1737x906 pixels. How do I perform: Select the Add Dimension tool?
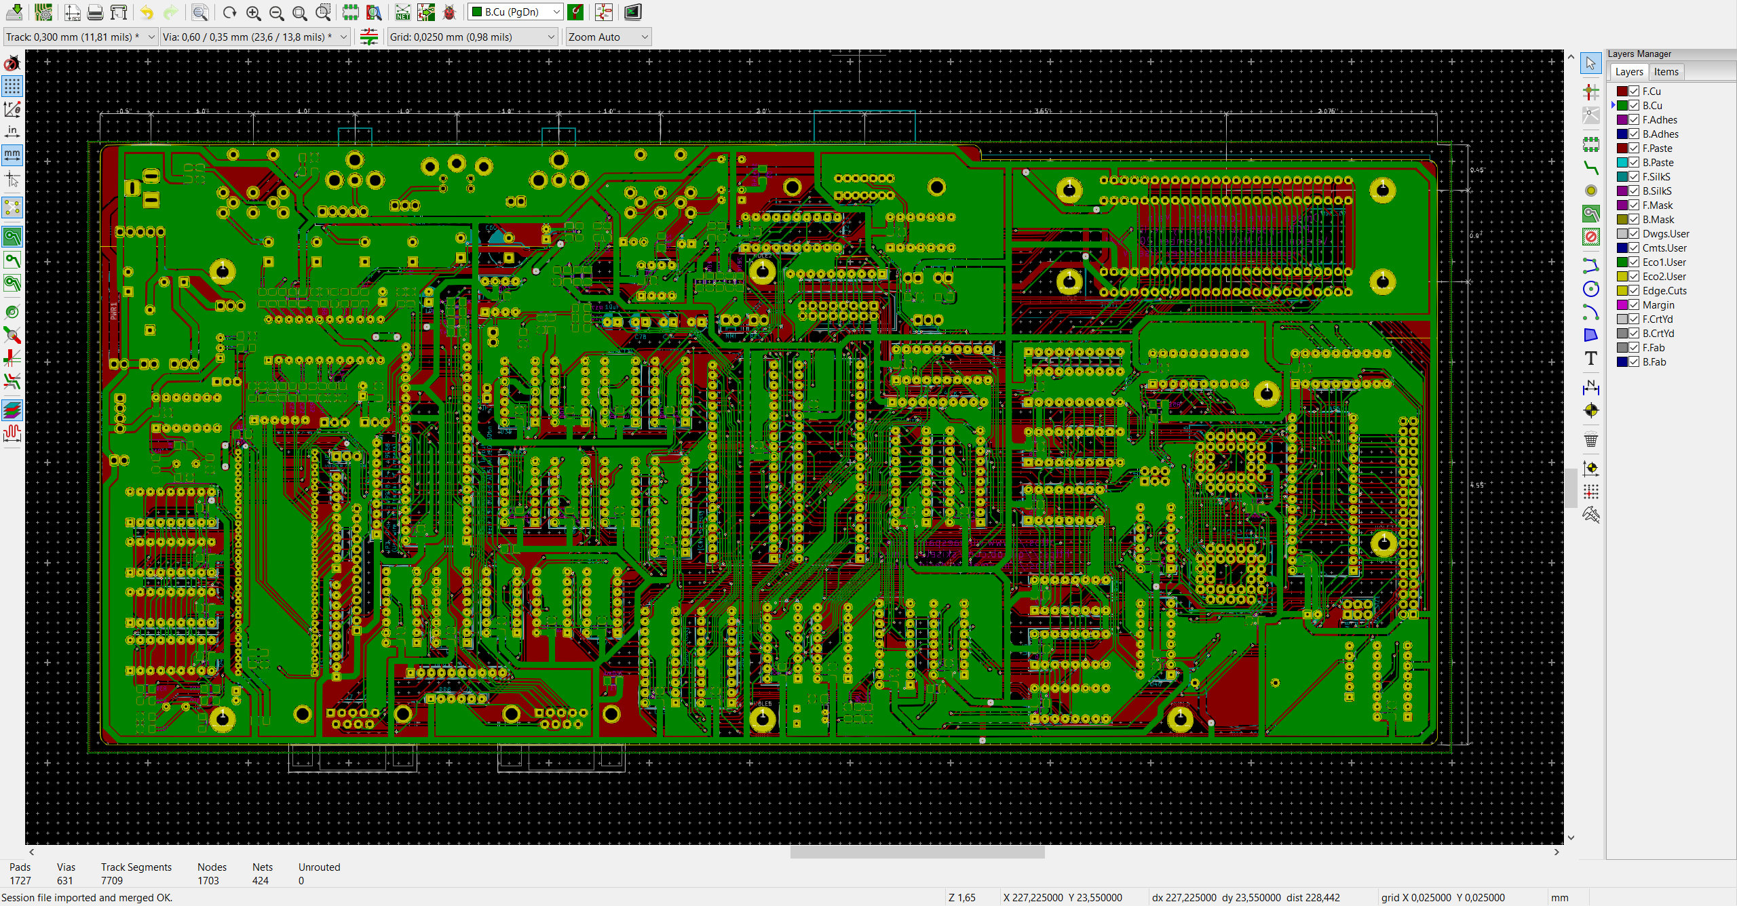1590,388
